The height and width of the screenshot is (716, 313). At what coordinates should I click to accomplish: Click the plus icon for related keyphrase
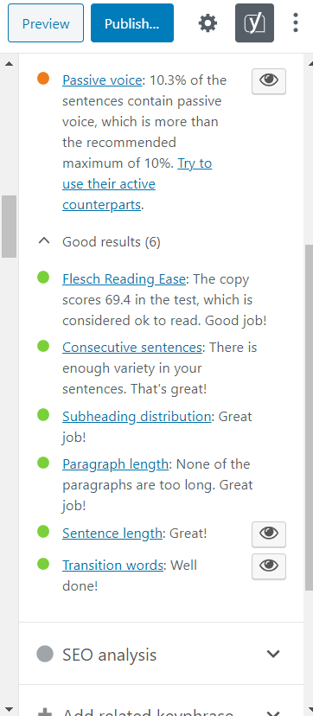(x=44, y=712)
